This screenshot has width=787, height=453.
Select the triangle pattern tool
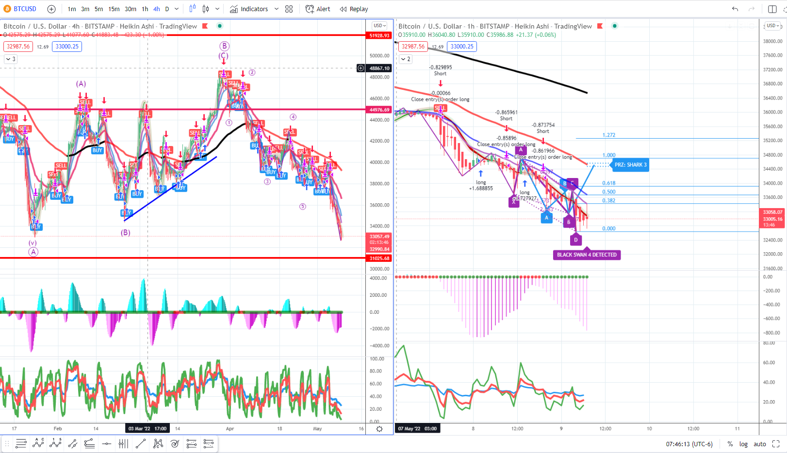158,443
